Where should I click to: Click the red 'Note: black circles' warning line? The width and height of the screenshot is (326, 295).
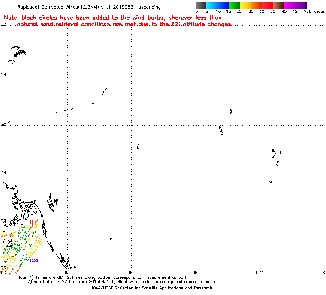[113, 18]
